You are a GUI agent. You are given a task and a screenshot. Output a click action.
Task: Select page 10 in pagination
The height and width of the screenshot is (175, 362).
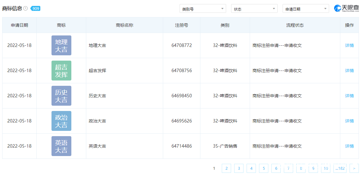326,168
